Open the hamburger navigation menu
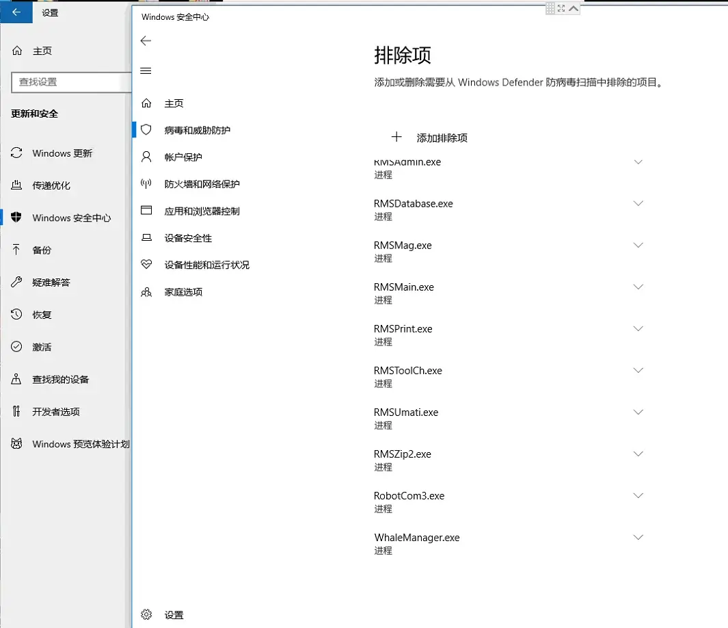This screenshot has height=628, width=728. point(146,70)
